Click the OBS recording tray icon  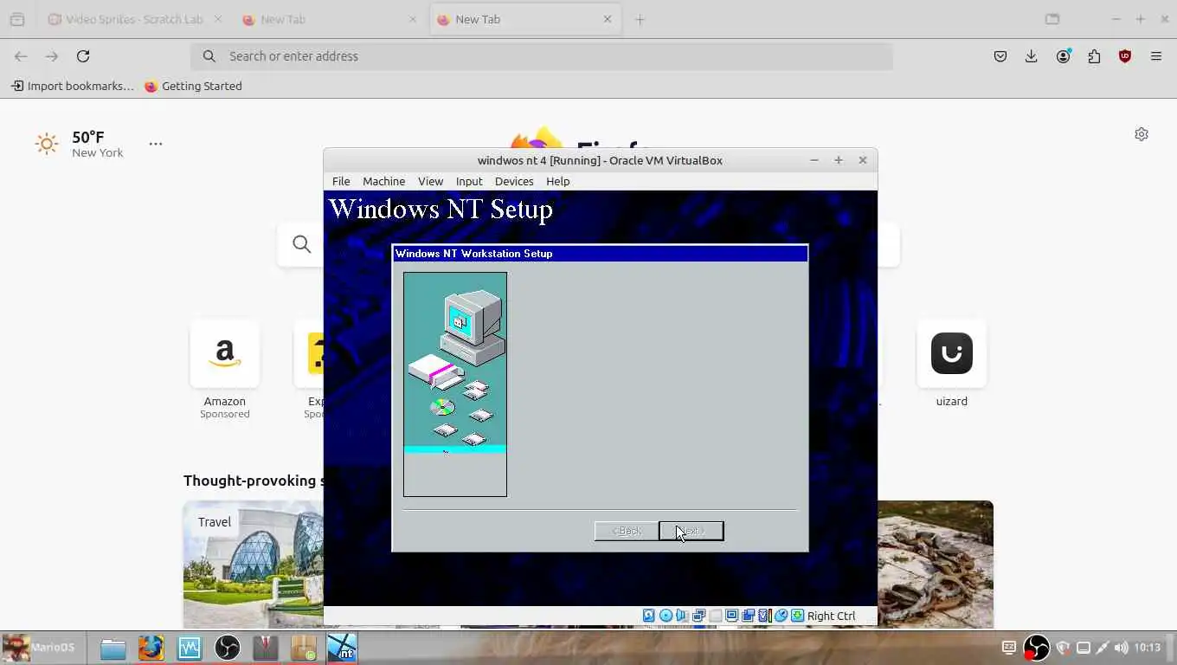tap(1036, 648)
